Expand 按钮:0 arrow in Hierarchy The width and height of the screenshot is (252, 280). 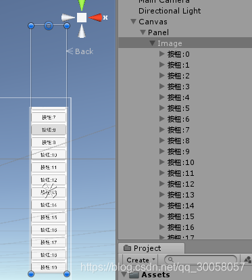tap(162, 53)
